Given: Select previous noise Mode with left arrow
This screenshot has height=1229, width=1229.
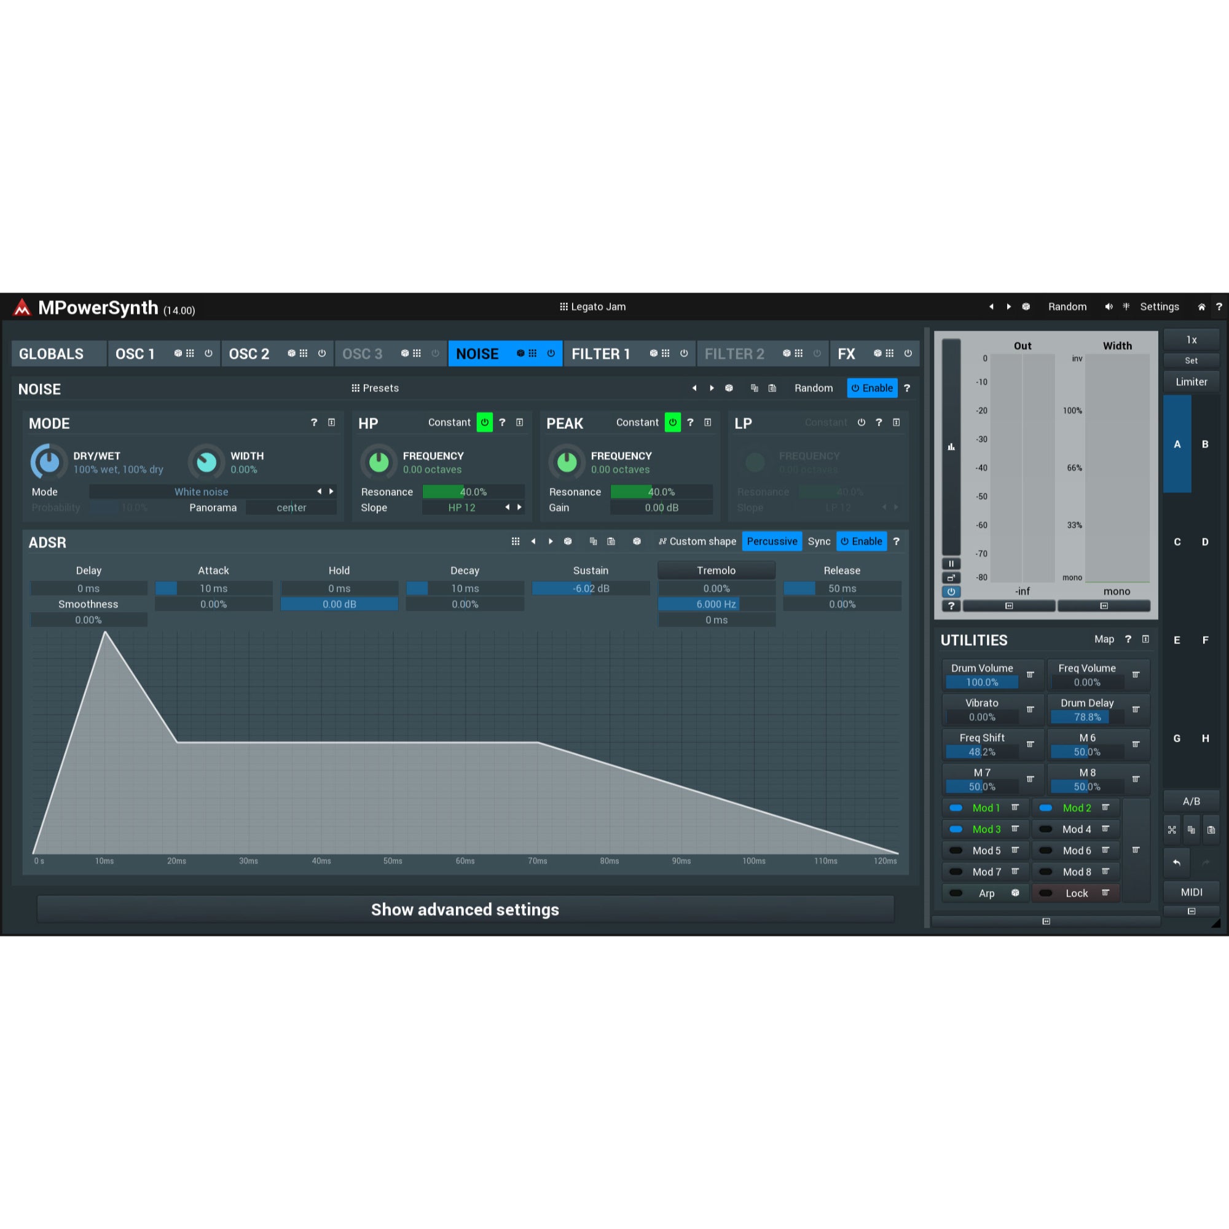Looking at the screenshot, I should point(320,492).
